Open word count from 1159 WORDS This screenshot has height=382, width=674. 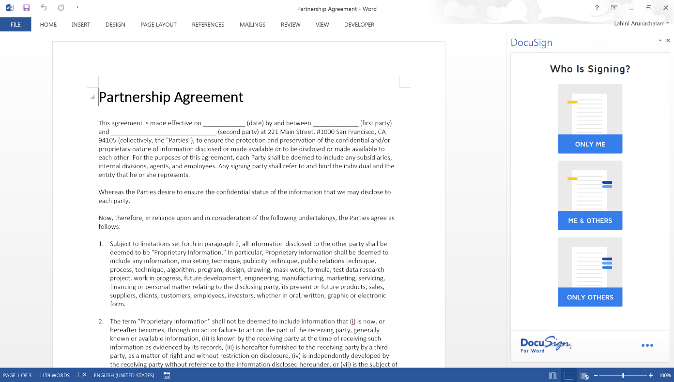pos(55,375)
